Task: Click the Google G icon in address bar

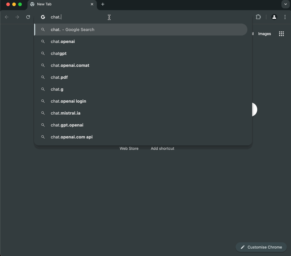Action: tap(43, 17)
